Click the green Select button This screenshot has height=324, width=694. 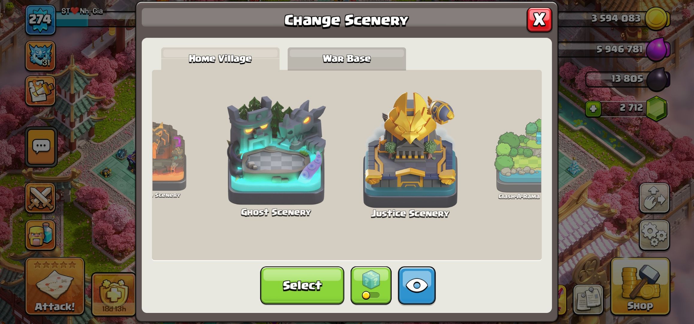pos(302,286)
